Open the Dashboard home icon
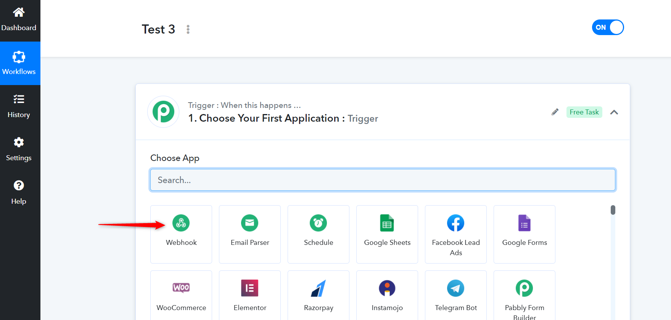 (19, 12)
